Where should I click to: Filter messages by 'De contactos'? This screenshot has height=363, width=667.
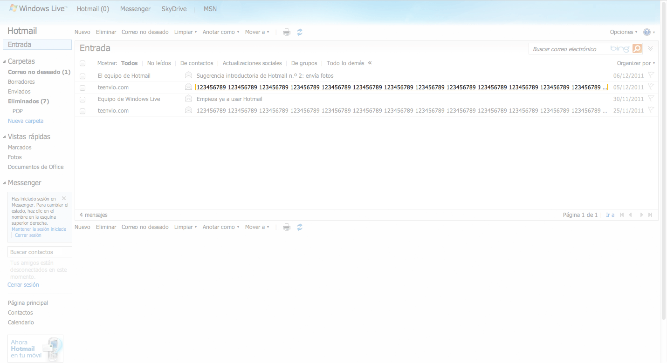(197, 63)
